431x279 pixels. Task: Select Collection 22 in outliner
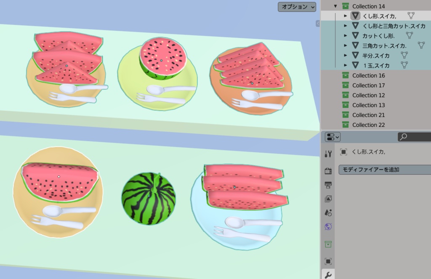click(x=368, y=125)
